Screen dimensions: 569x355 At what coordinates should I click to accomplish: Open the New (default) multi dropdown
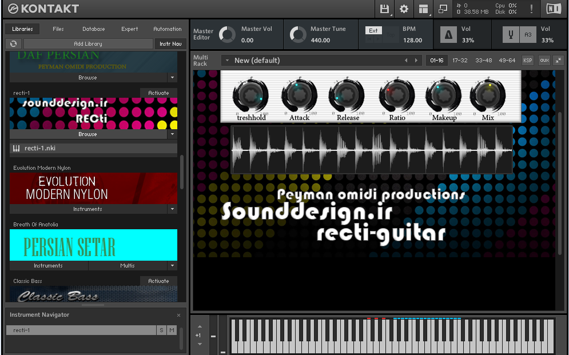pos(227,60)
